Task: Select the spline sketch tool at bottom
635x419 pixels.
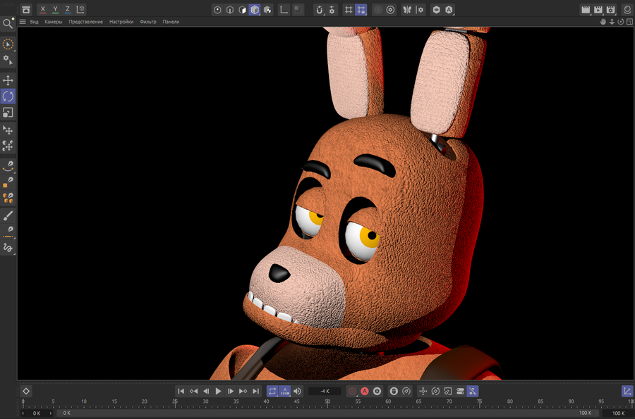Action: click(8, 248)
